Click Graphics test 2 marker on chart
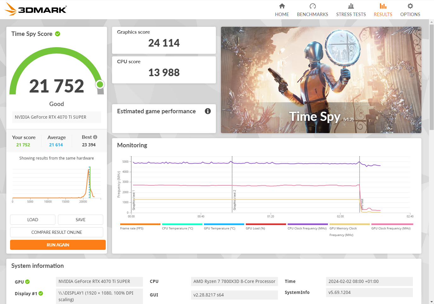Viewport: 434px width, 304px height. click(234, 200)
